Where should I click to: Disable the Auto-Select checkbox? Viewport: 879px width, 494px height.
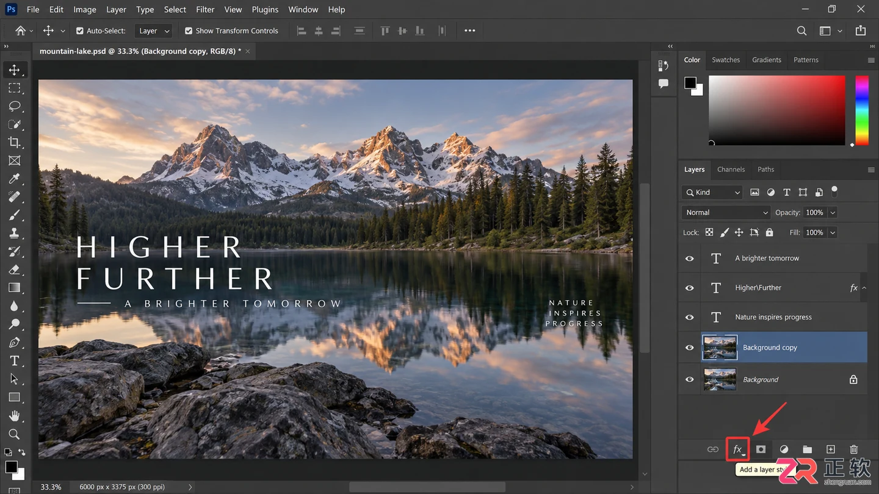(x=79, y=30)
